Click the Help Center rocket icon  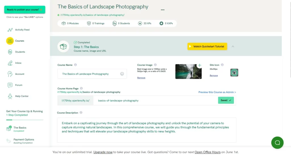[x=10, y=96]
